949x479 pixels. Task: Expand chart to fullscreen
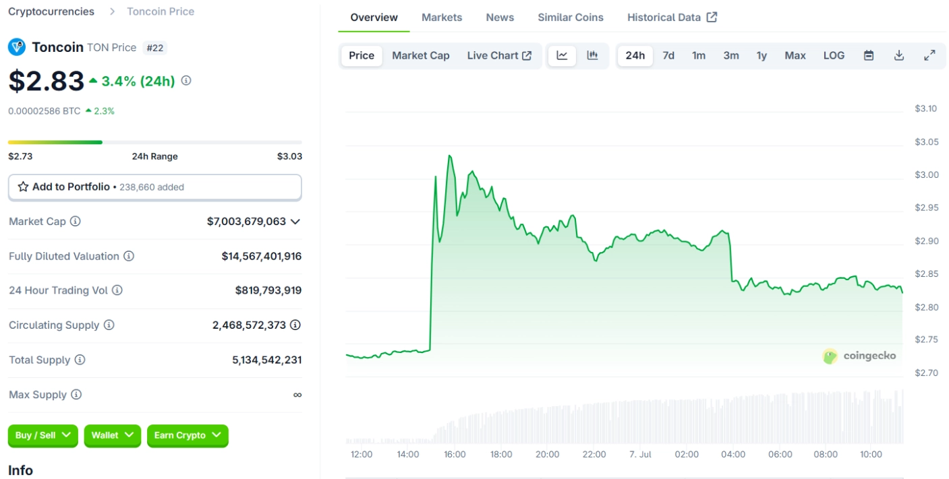[x=929, y=56]
